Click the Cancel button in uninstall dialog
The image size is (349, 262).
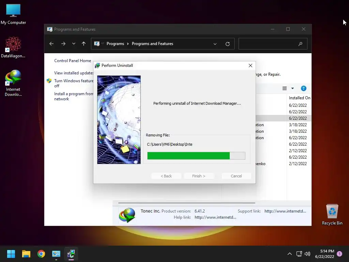pyautogui.click(x=236, y=176)
